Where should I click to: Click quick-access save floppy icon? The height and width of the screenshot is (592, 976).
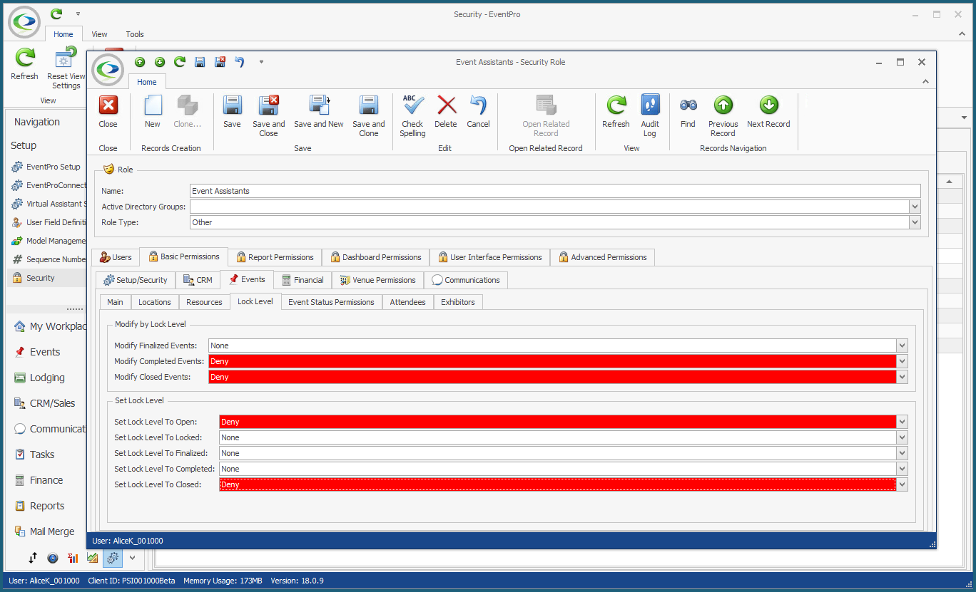click(200, 62)
